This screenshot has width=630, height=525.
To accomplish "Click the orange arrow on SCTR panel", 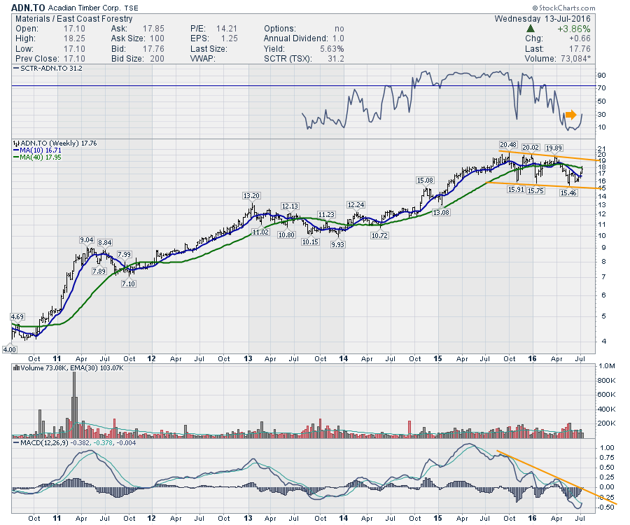I will click(570, 115).
